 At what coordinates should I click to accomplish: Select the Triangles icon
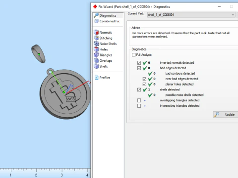click(96, 55)
